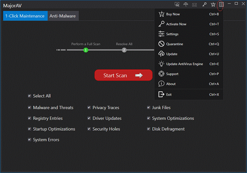Toggle Malware and Threats checkbox
The height and width of the screenshot is (173, 247).
point(29,108)
